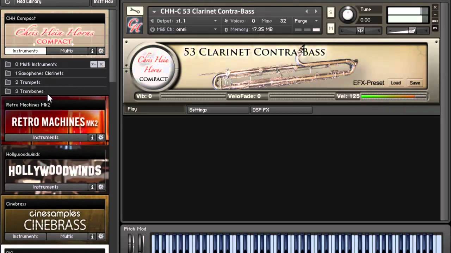451x253 pixels.
Task: Expand the 3 Trombones folder
Action: [29, 91]
